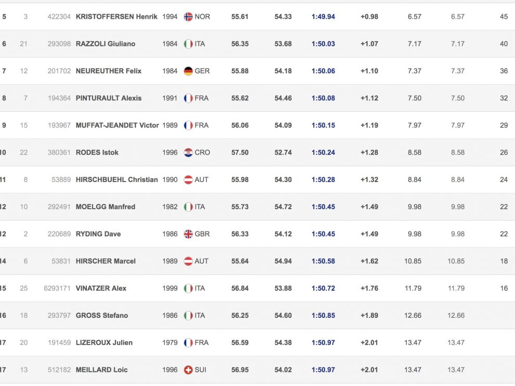This screenshot has height=386, width=515.
Task: Select the GROSS Stefano result row
Action: click(x=257, y=316)
